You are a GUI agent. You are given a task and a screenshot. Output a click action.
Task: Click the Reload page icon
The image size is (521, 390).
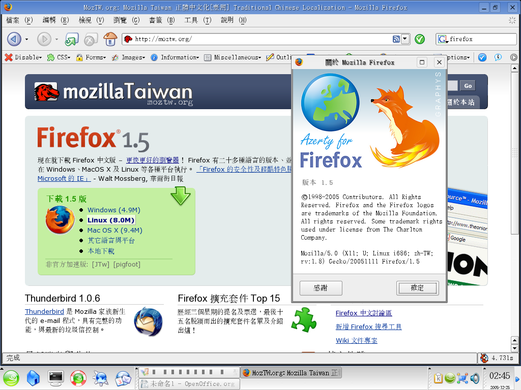click(x=72, y=39)
